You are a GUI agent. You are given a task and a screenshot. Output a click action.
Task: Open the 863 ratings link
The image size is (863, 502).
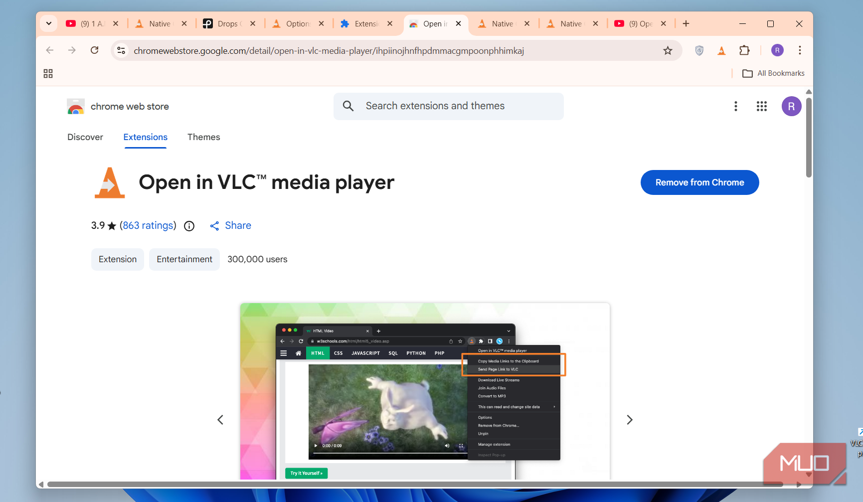pos(148,225)
